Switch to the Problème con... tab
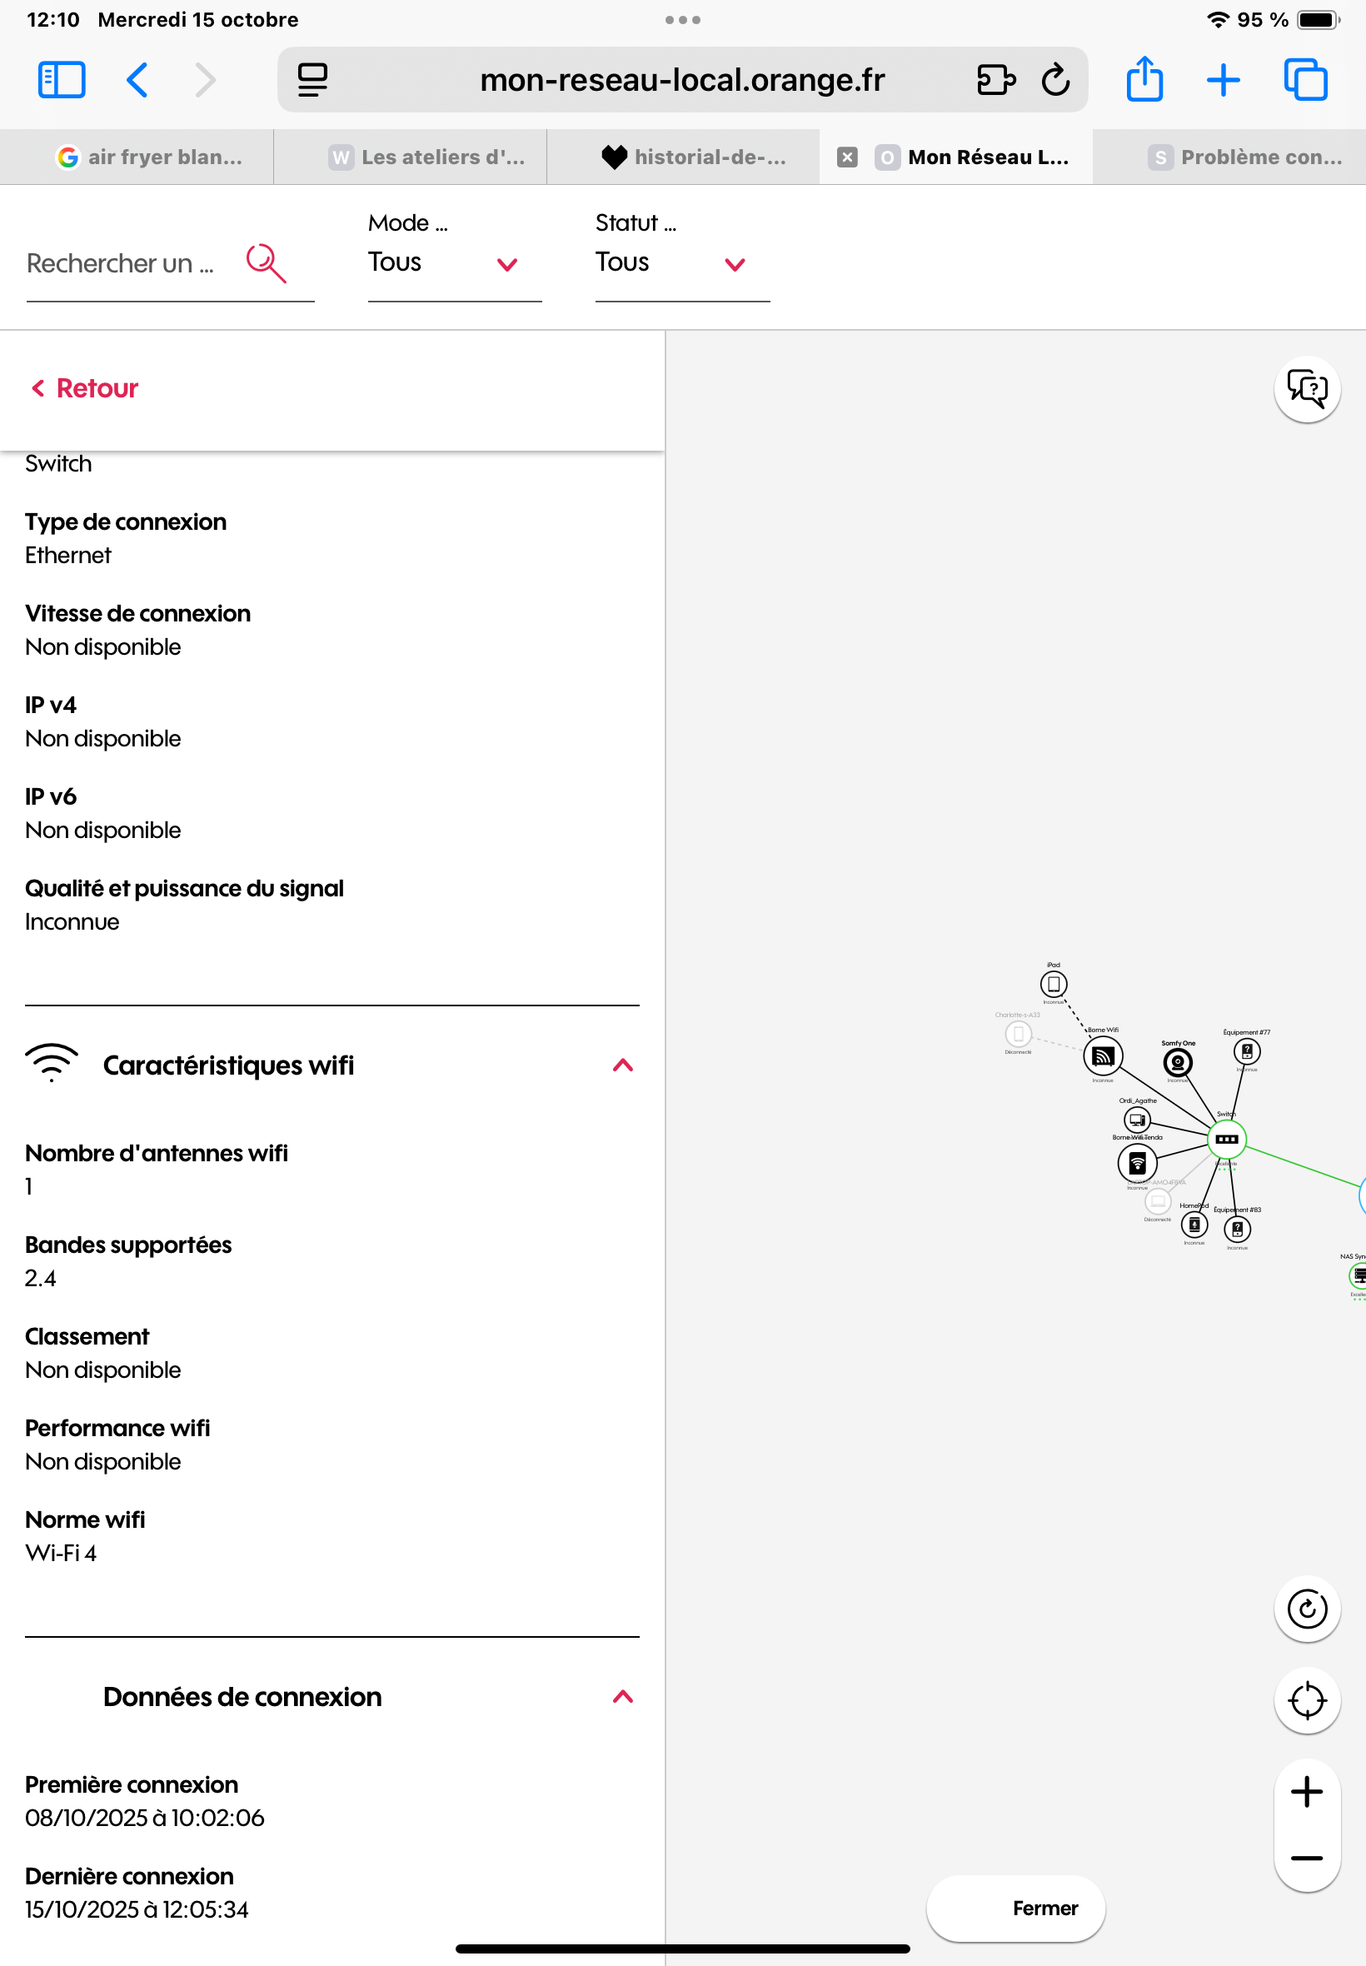 pos(1244,157)
